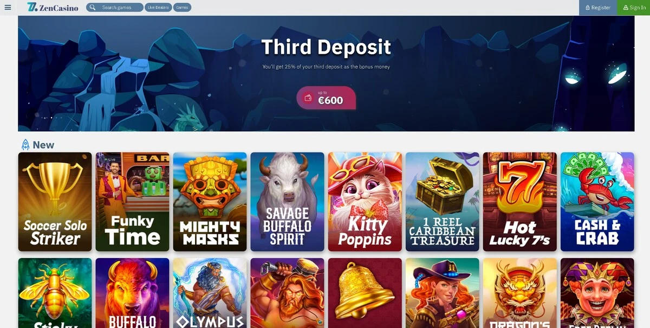
Task: Claim the up to €600 bonus
Action: [326, 98]
